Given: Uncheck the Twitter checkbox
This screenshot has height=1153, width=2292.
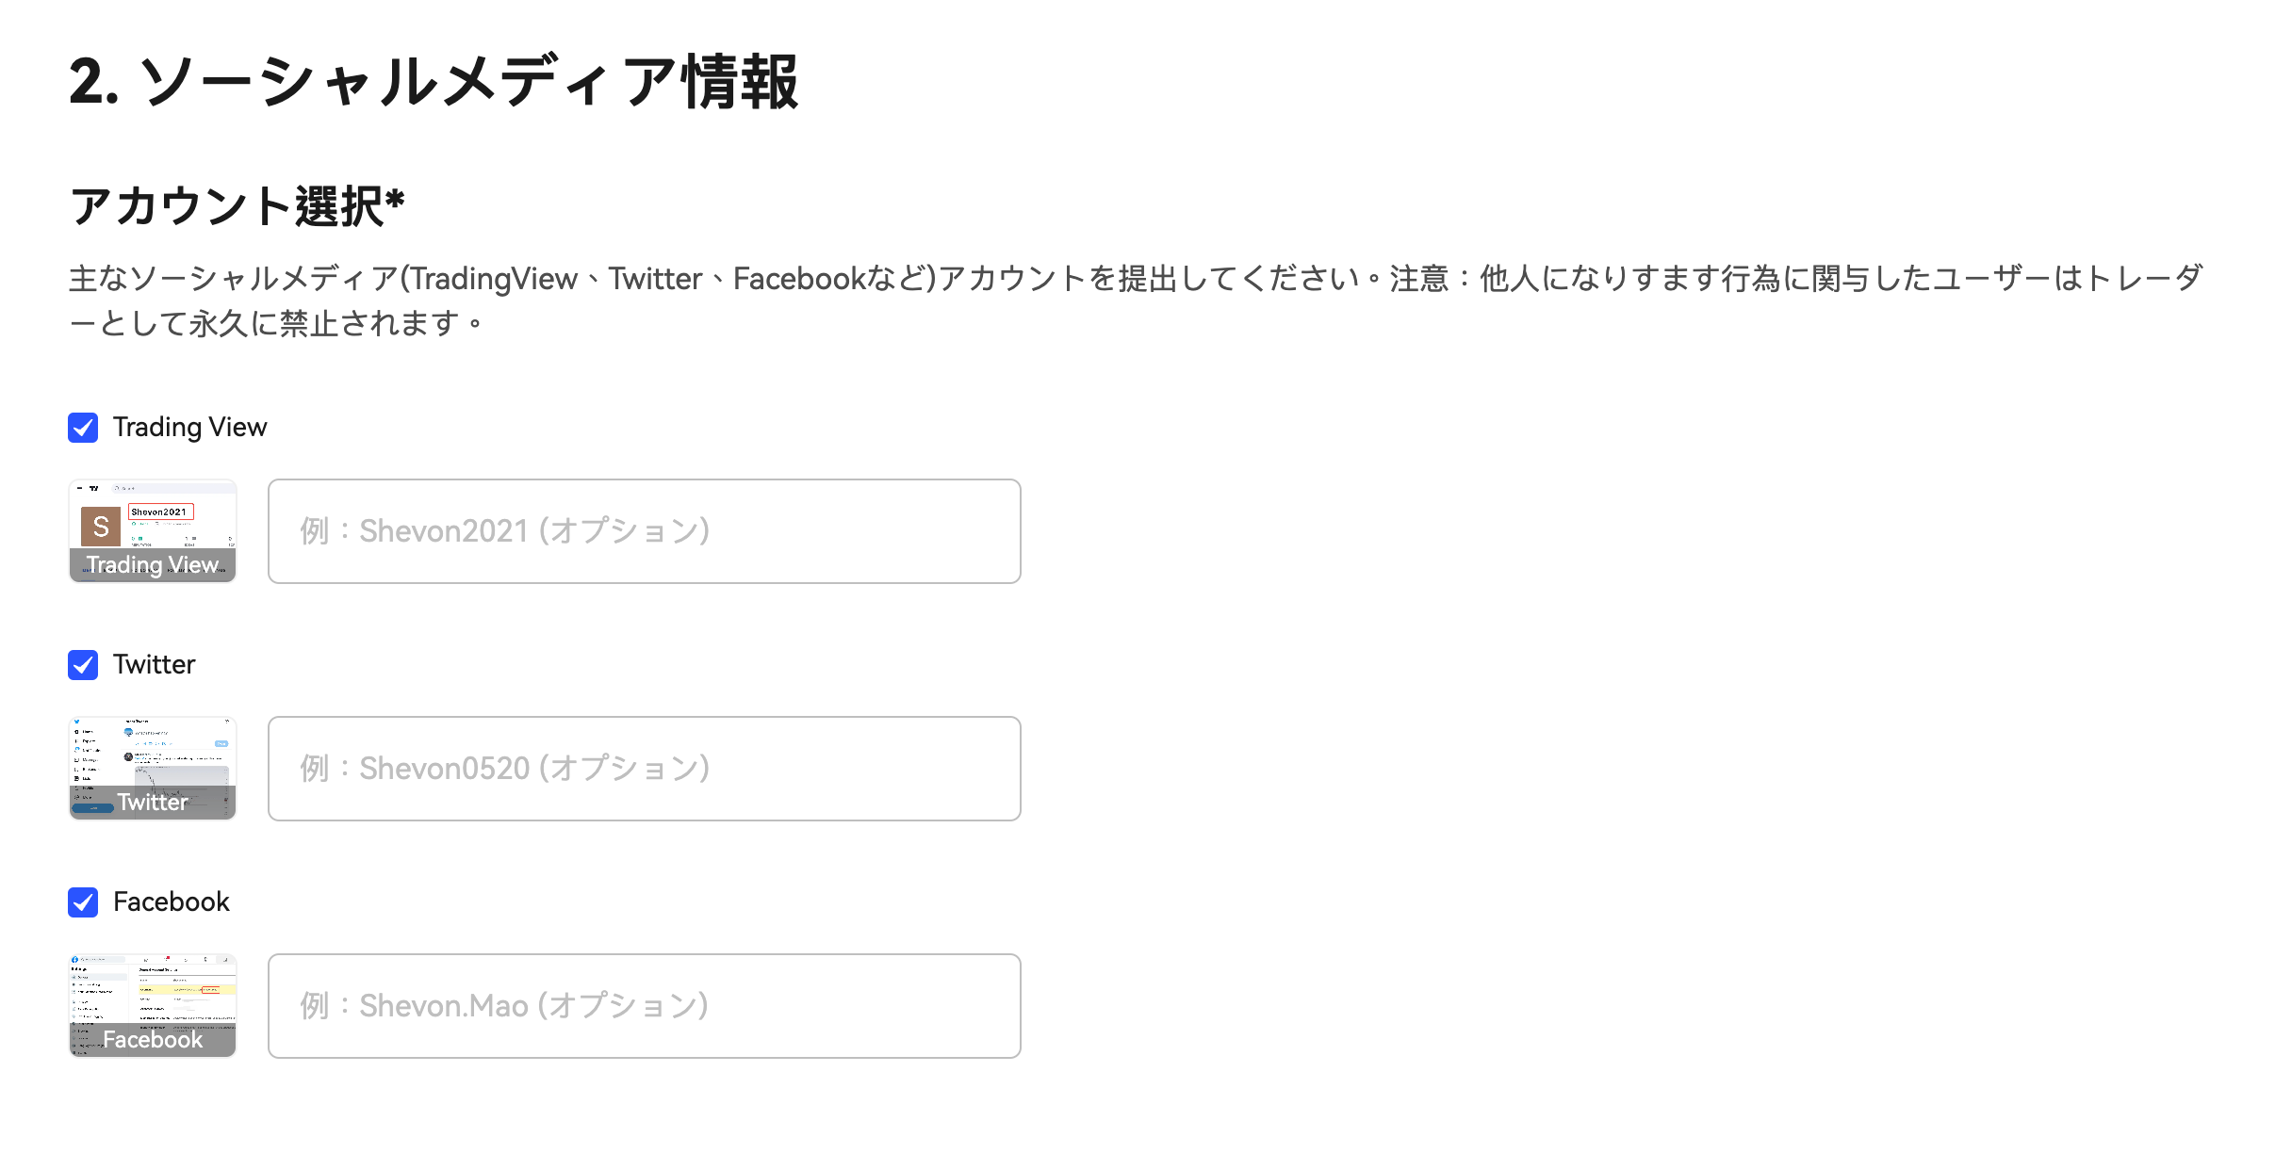Looking at the screenshot, I should coord(83,665).
